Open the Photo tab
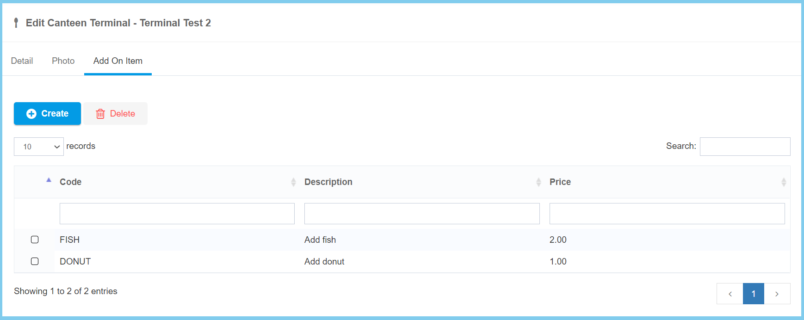 (x=63, y=61)
